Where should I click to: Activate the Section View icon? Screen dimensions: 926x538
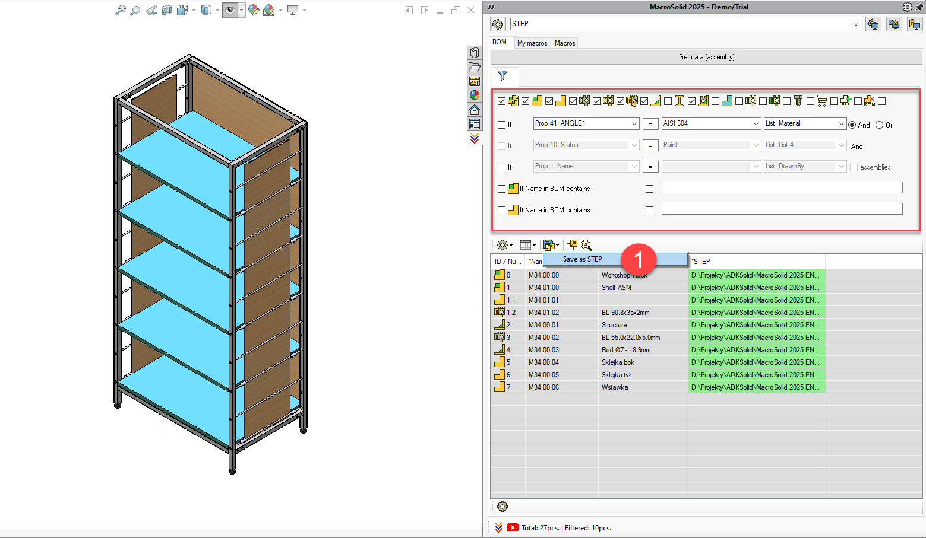167,10
